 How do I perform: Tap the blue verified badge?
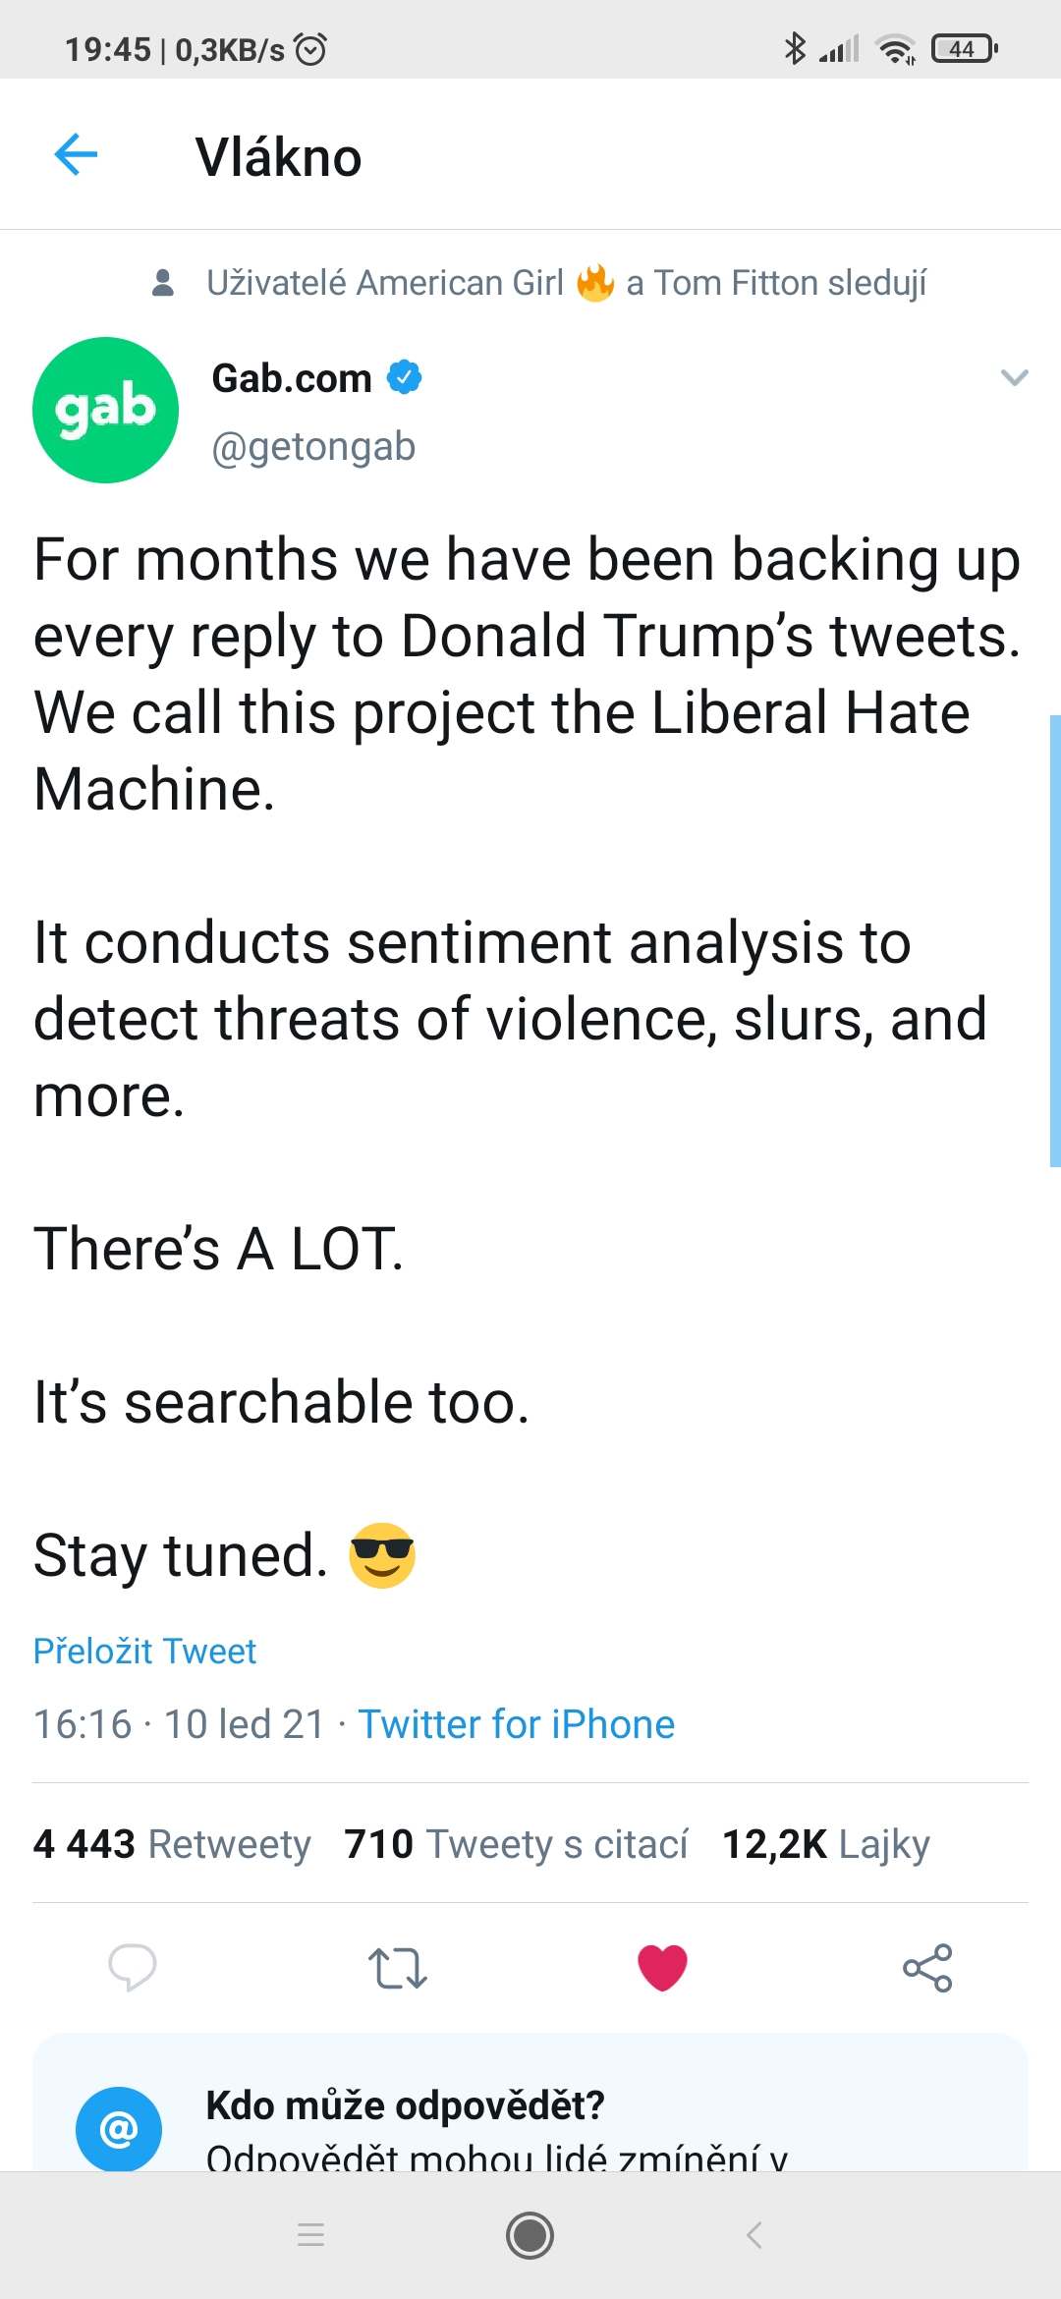[x=404, y=377]
